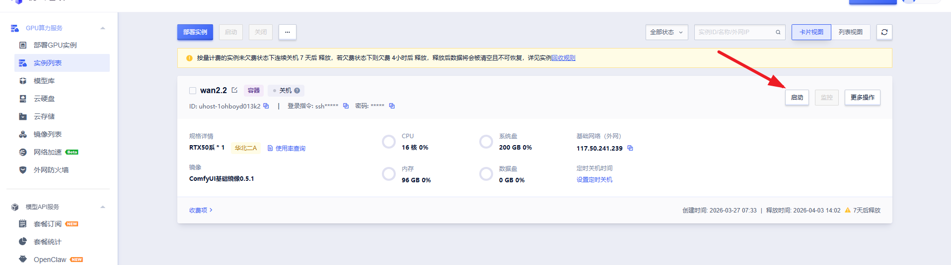Viewport: 951px width, 265px height.
Task: Open 云硬盘 in the sidebar
Action: 44,99
